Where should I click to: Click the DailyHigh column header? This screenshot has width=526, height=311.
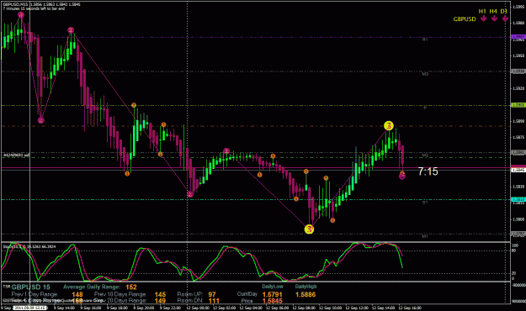306,287
